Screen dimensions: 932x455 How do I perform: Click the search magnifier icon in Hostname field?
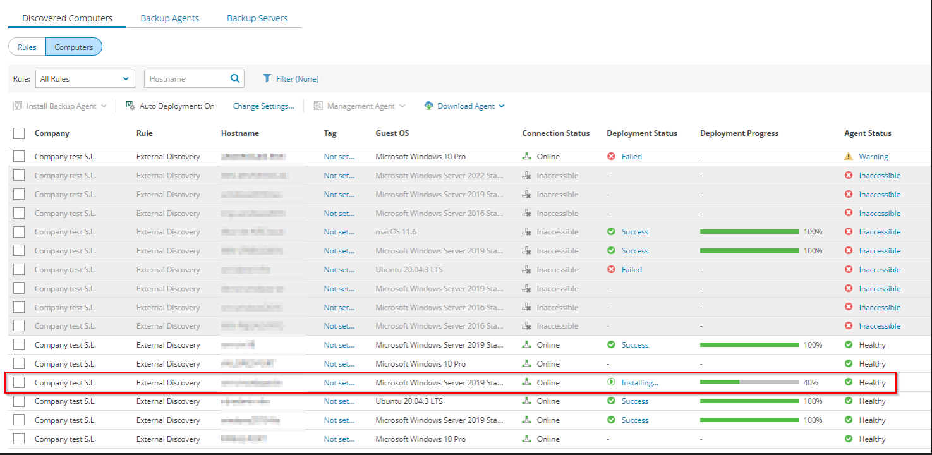(235, 79)
